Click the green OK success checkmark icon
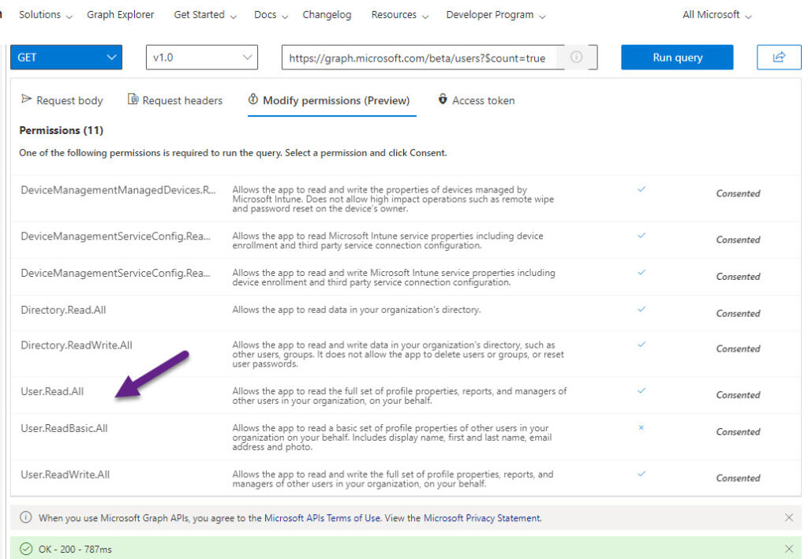The width and height of the screenshot is (808, 559). pos(26,549)
